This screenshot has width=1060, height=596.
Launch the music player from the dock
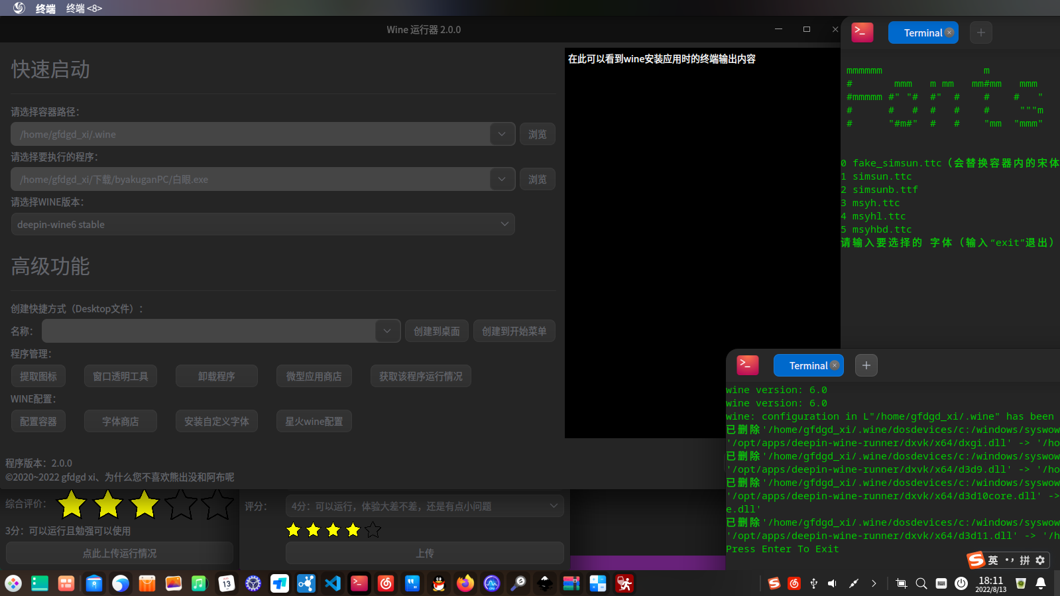[x=200, y=583]
